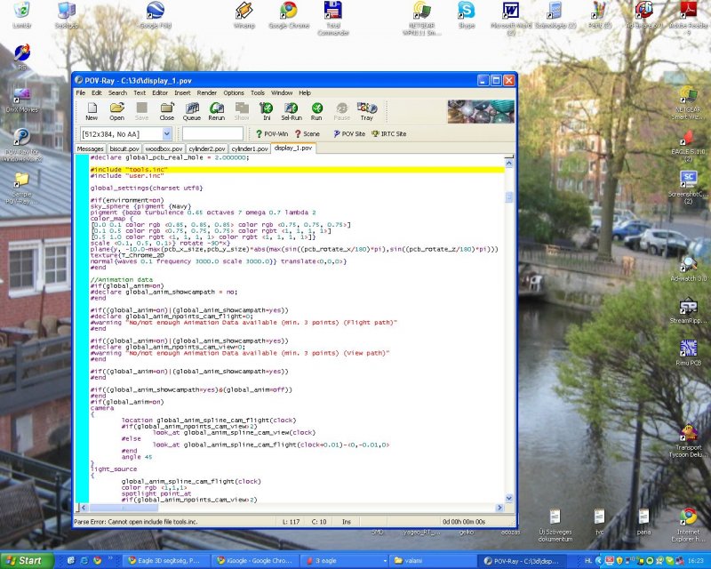
Task: Switch to the biscuit.pov tab
Action: tap(124, 148)
